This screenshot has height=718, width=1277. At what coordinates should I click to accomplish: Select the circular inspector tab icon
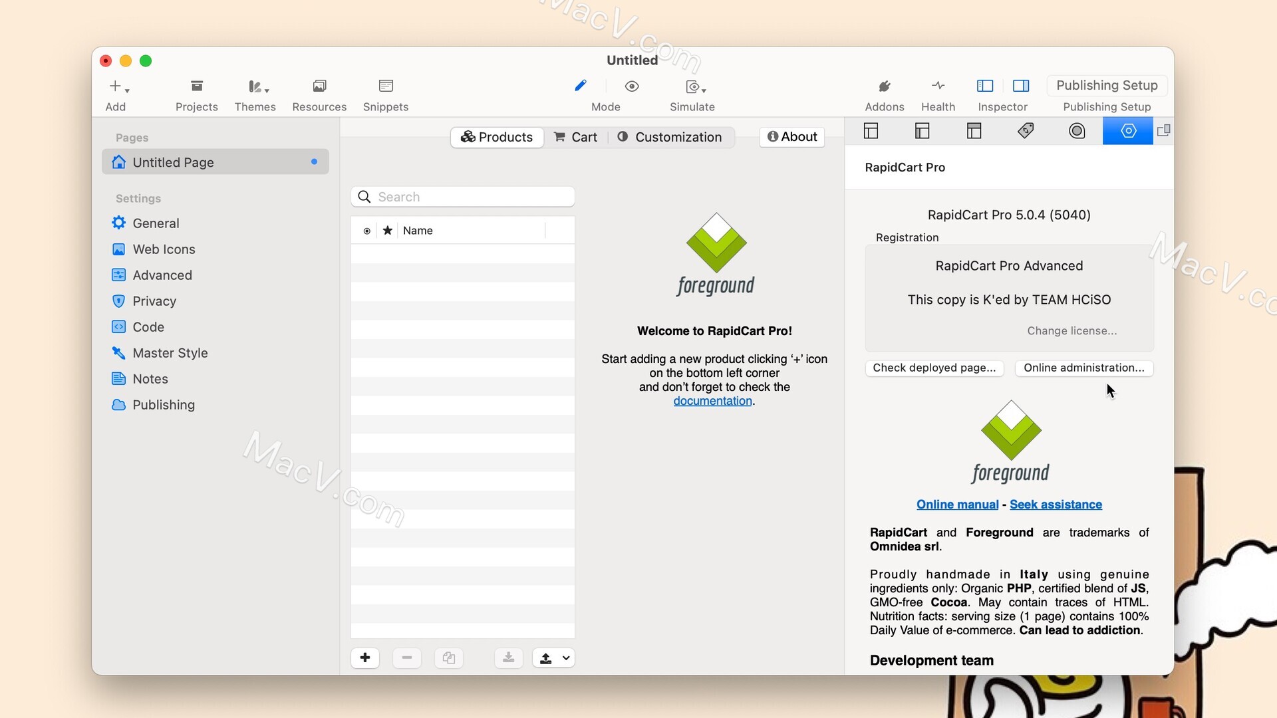coord(1077,131)
